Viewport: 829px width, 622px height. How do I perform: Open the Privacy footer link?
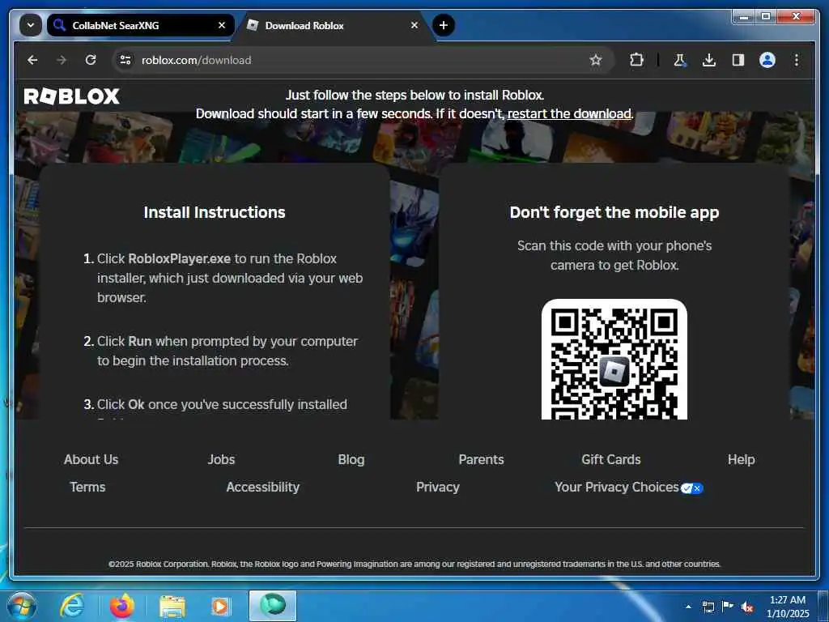click(438, 487)
